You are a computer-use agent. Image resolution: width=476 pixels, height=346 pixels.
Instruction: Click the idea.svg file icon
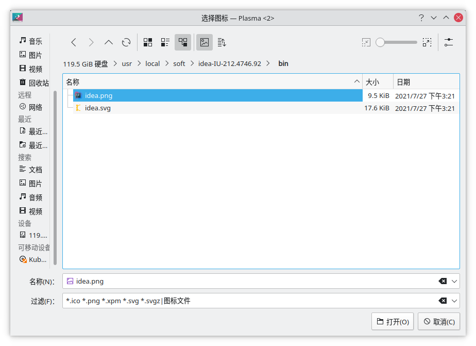78,108
